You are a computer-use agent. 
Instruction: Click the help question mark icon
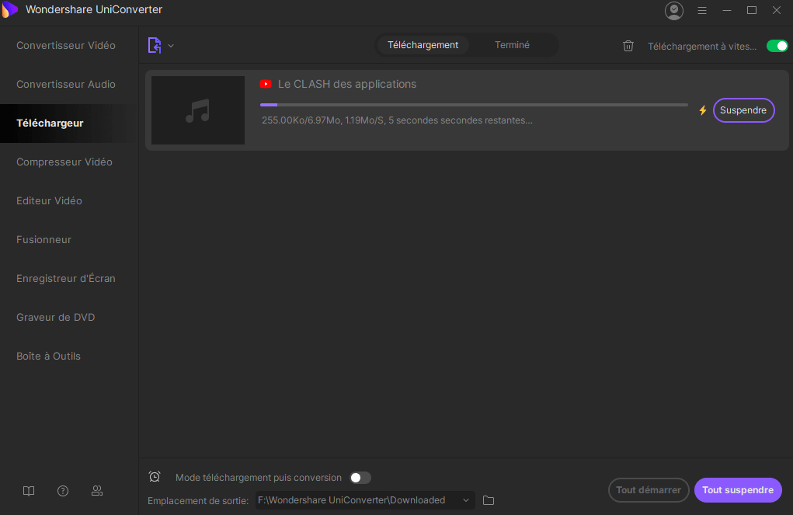pos(63,491)
